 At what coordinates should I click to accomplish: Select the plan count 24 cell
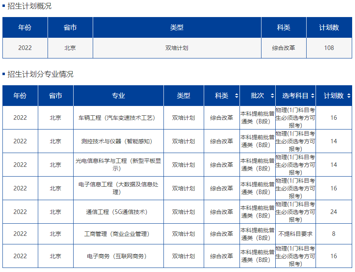pos(333,212)
